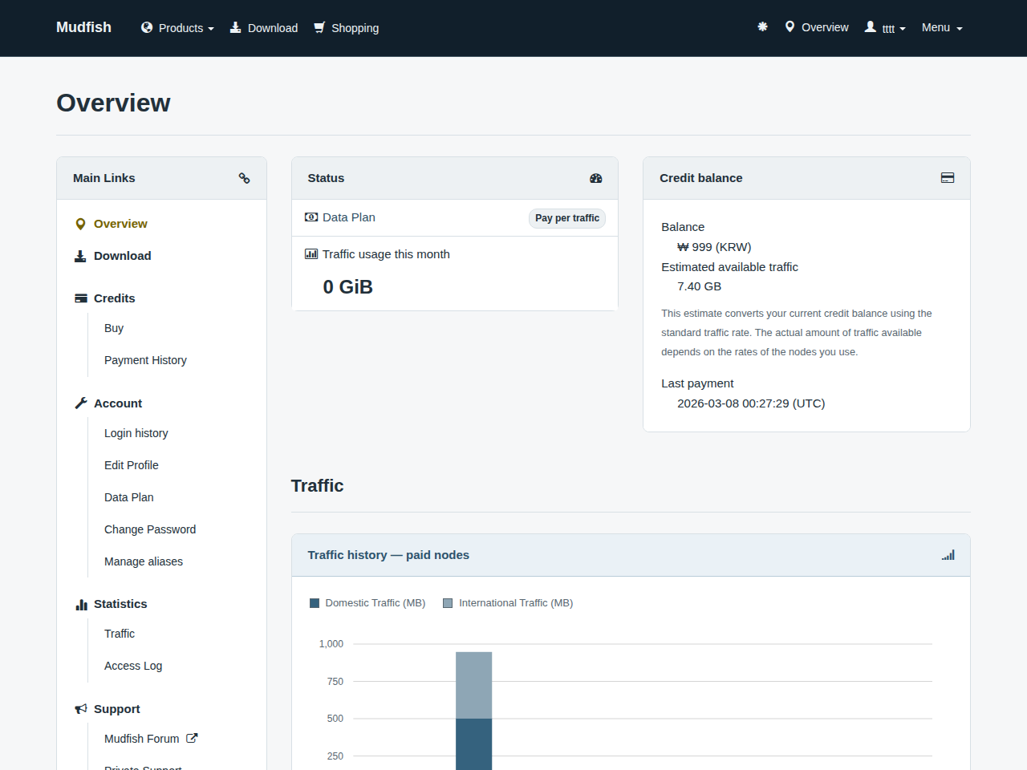Click the money icon beside Data Plan status
This screenshot has height=770, width=1027.
tap(311, 217)
